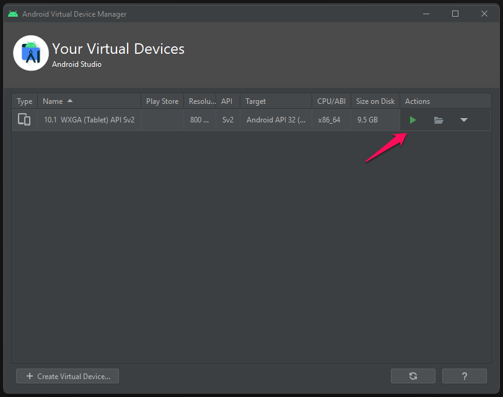503x397 pixels.
Task: Click the Android API 32 target cell
Action: 276,120
